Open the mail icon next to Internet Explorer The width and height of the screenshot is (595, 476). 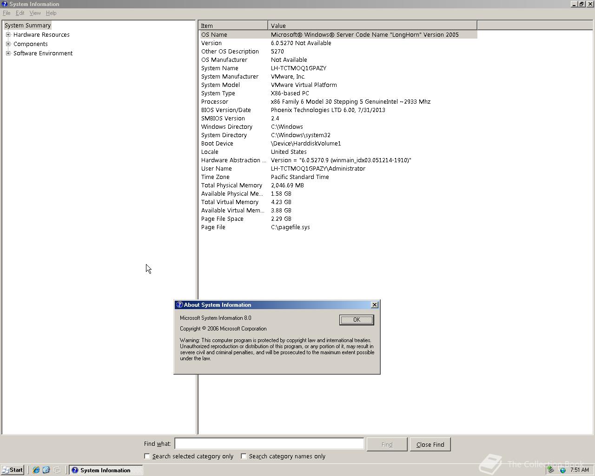[x=46, y=470]
